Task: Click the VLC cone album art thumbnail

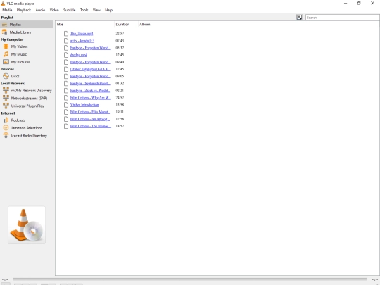Action: 27,225
